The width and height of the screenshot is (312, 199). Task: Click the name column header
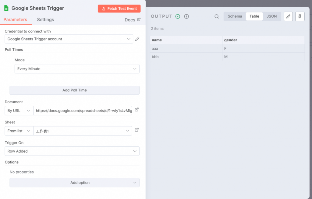[186, 40]
